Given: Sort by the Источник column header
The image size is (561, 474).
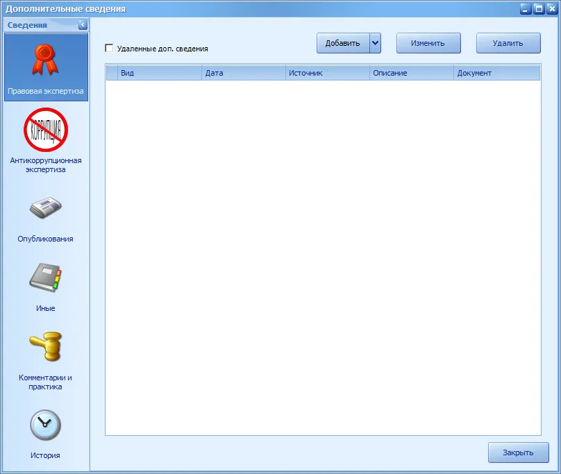Looking at the screenshot, I should click(328, 73).
